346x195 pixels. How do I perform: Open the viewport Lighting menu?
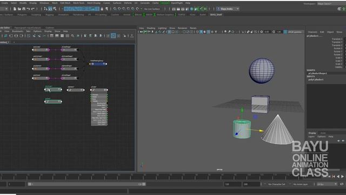tap(162, 28)
